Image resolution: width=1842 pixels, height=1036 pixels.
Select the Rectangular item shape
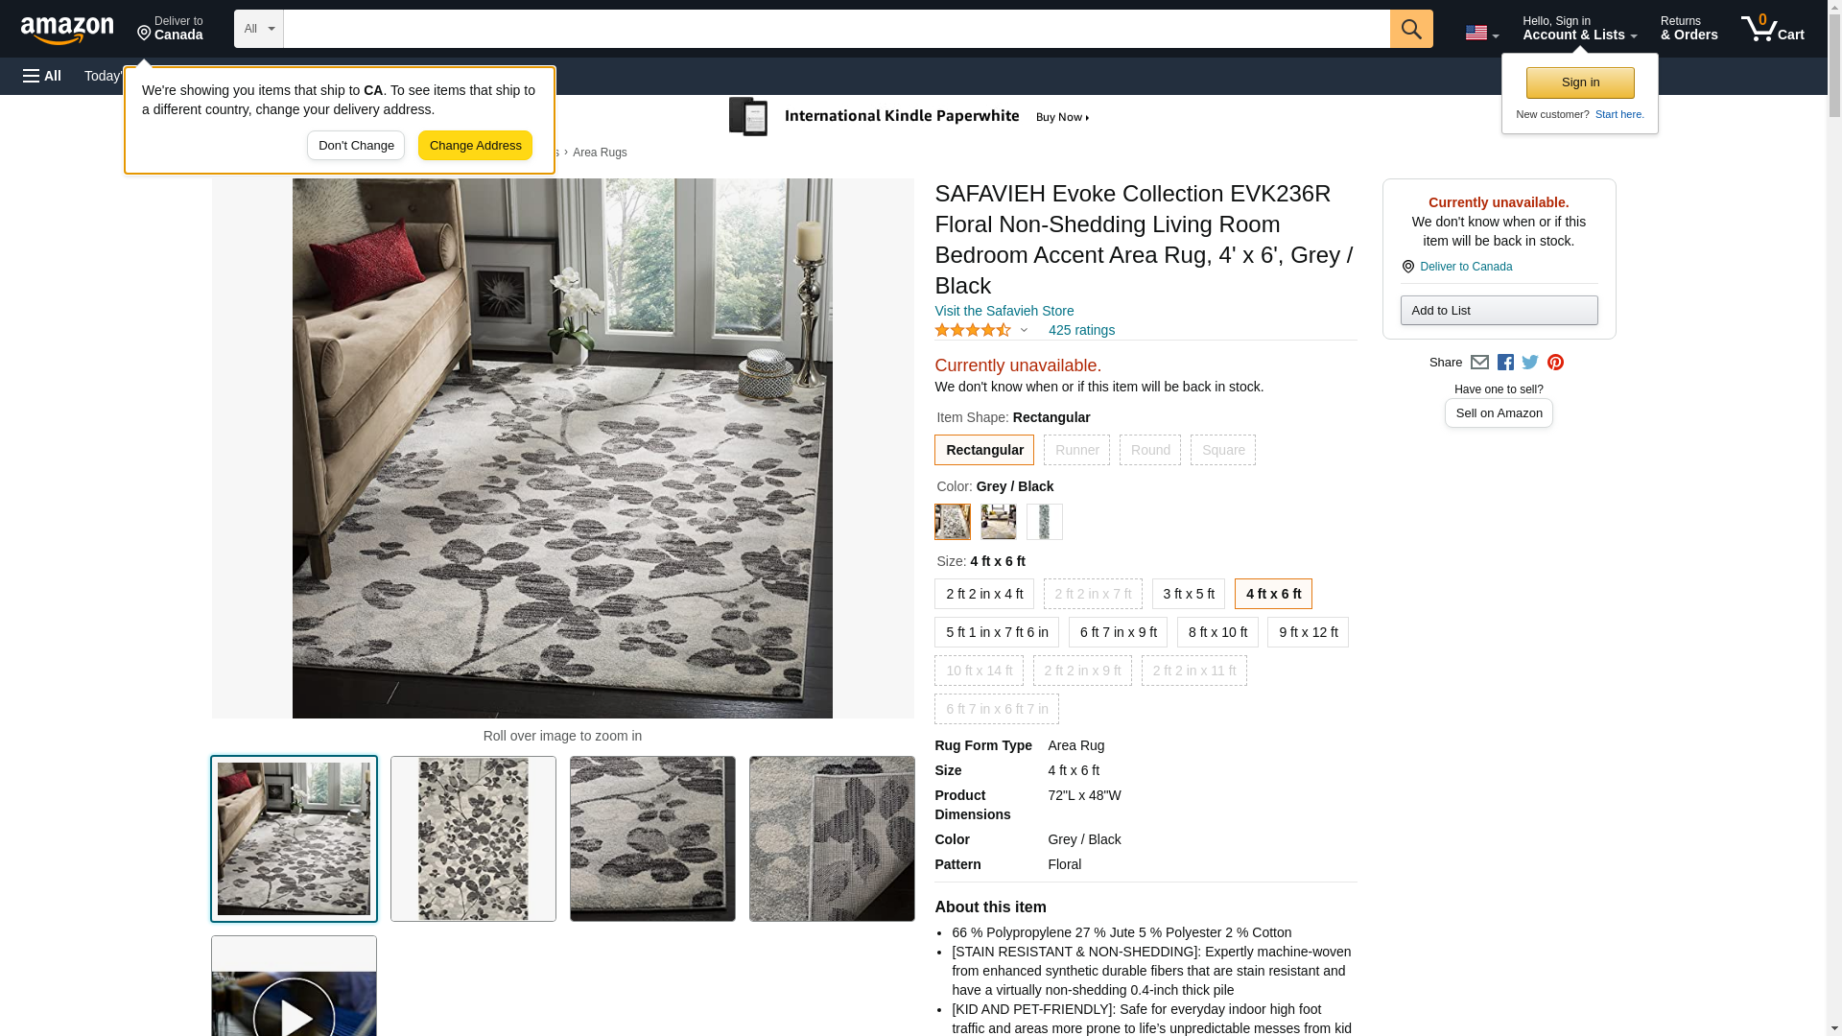pos(984,450)
